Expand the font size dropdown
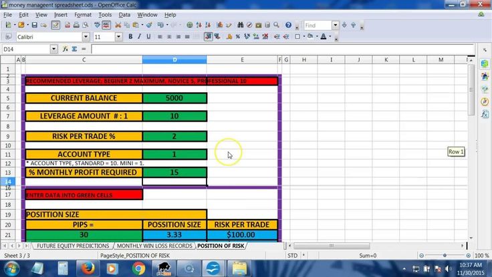The image size is (492, 277). tap(118, 37)
